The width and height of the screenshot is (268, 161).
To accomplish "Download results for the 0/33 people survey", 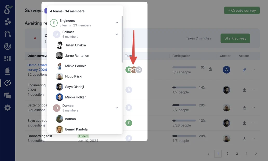I will (210, 69).
